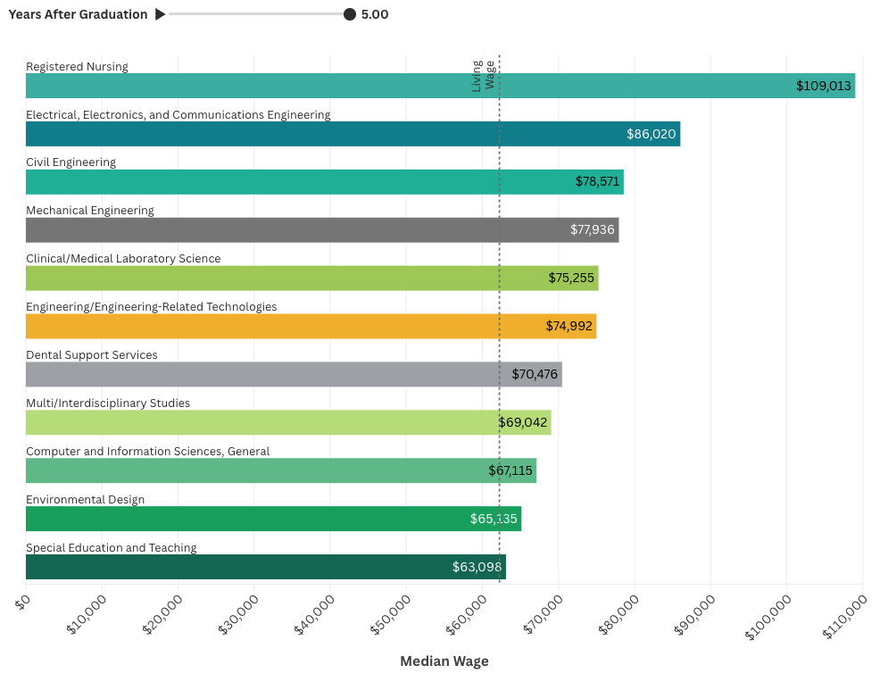Screen dimensions: 888x682
Task: Click the $63,098 value label
Action: 477,567
